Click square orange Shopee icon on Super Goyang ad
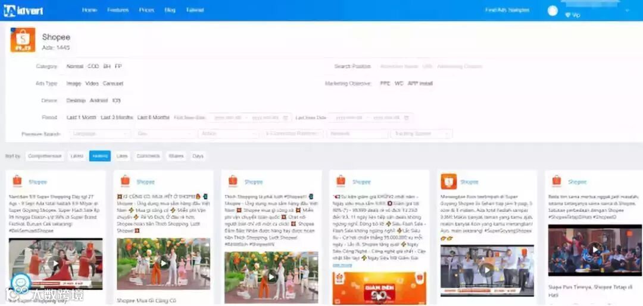 449,181
